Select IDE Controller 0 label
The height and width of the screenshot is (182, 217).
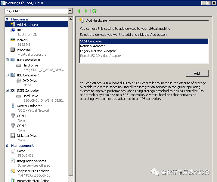[x=28, y=60]
